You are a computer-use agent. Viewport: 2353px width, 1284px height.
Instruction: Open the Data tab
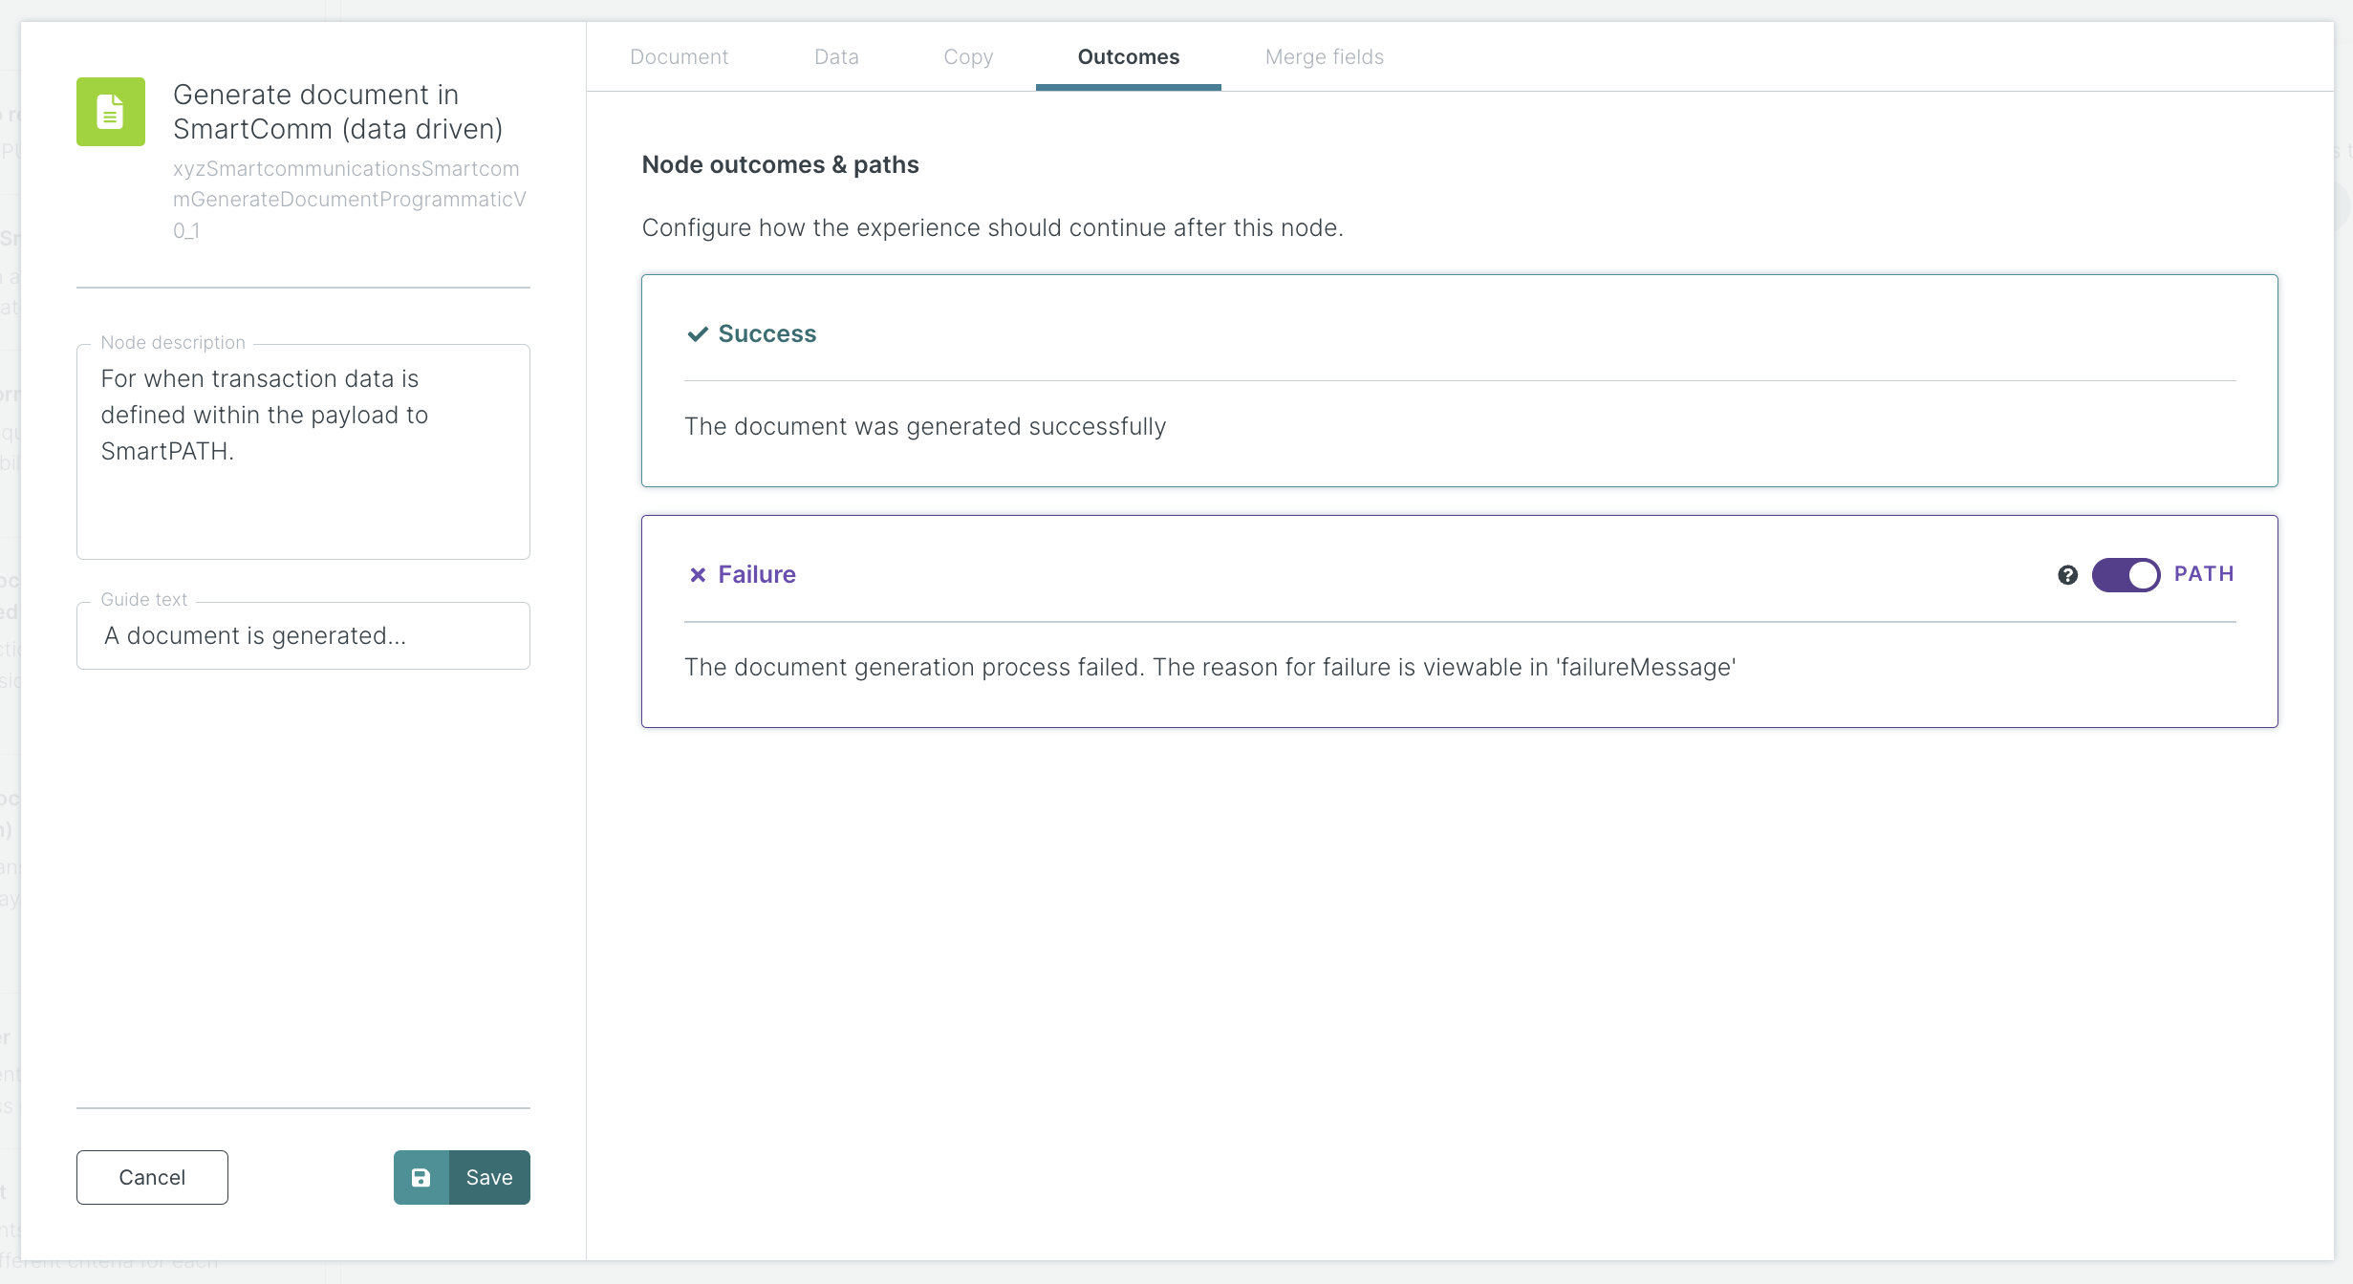836,56
